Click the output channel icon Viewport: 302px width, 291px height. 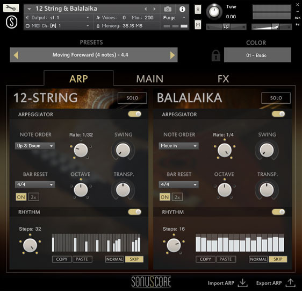pos(27,18)
